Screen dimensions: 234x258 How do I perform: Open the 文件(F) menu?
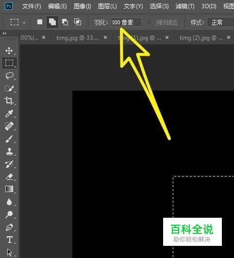click(32, 6)
